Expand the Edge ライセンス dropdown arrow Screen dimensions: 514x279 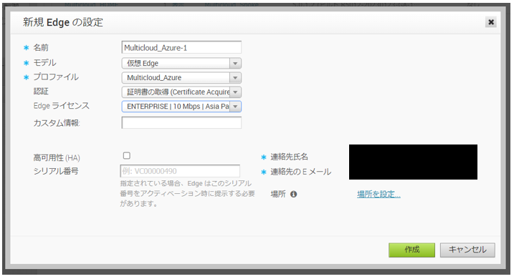[x=235, y=107]
